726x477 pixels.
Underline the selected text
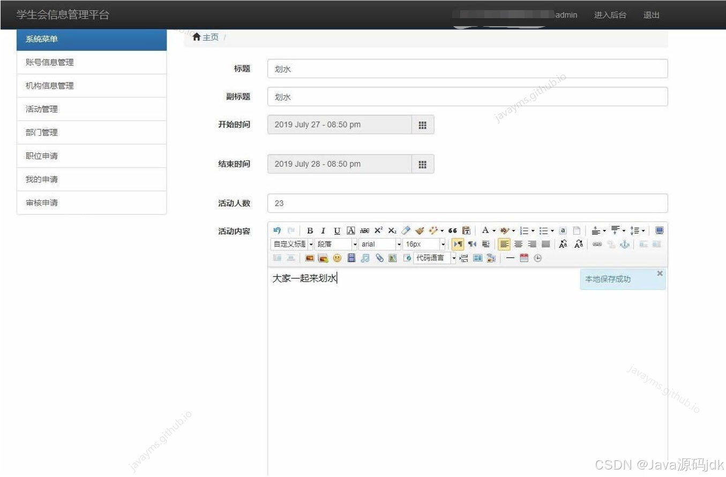click(337, 230)
